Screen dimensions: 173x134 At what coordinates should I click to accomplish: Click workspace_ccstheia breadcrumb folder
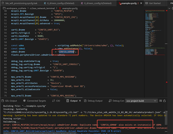tap(16, 8)
